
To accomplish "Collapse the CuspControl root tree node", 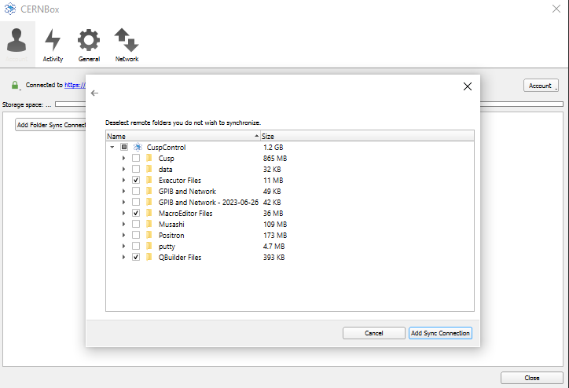I will click(x=112, y=147).
